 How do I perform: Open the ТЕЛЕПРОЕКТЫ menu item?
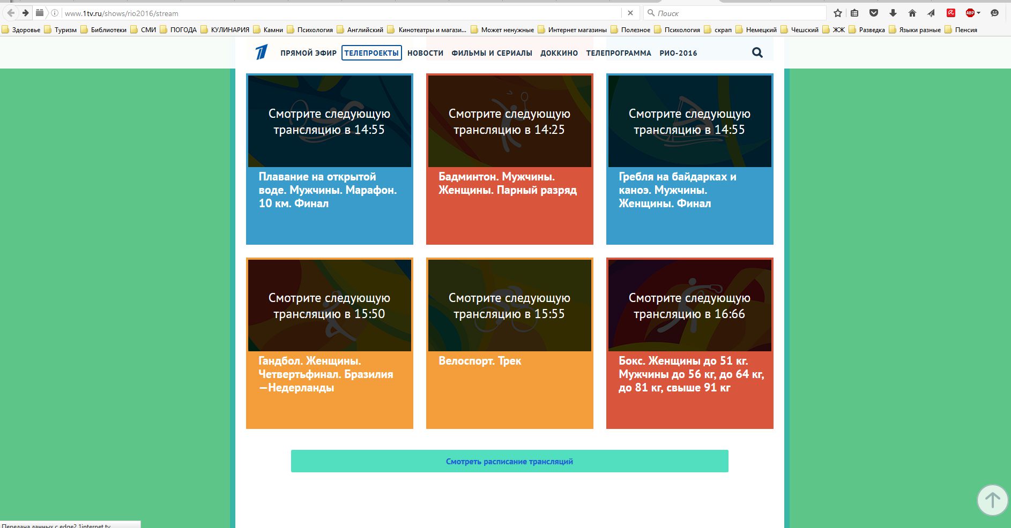tap(371, 53)
